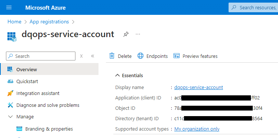
Task: Open Integration assistant
Action: click(x=38, y=93)
